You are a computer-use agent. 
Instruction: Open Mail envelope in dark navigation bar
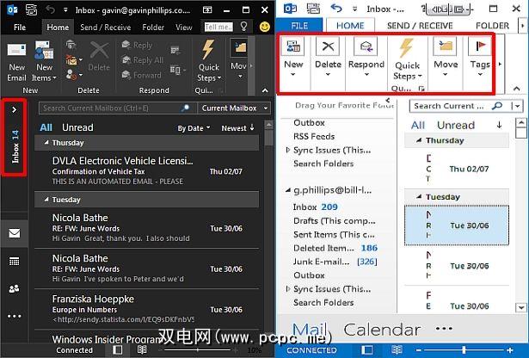pos(14,233)
